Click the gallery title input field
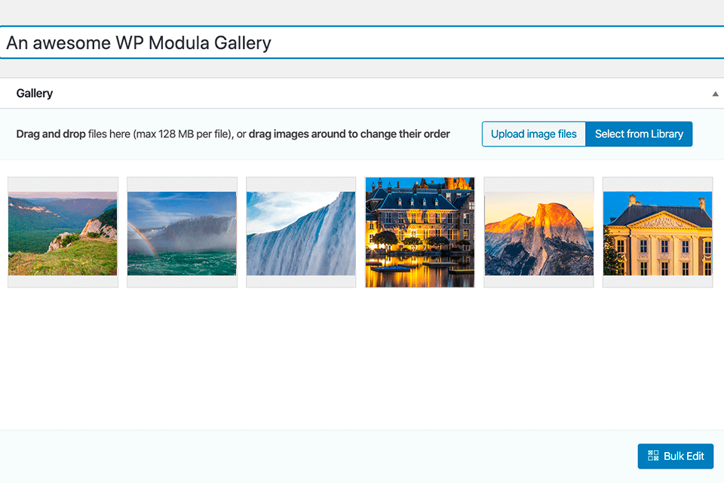Image resolution: width=724 pixels, height=483 pixels. [302, 42]
